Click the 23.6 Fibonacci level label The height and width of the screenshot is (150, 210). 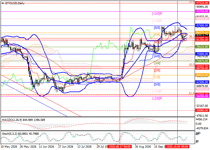pyautogui.click(x=191, y=1)
